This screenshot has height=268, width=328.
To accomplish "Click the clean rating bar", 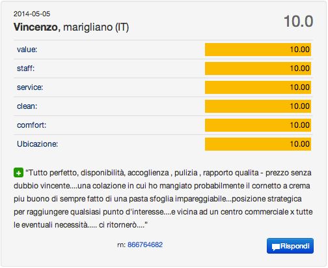I will click(258, 106).
